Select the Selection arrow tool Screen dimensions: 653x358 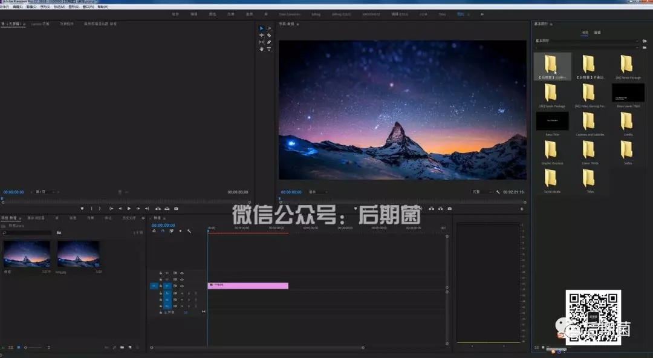[x=261, y=28]
